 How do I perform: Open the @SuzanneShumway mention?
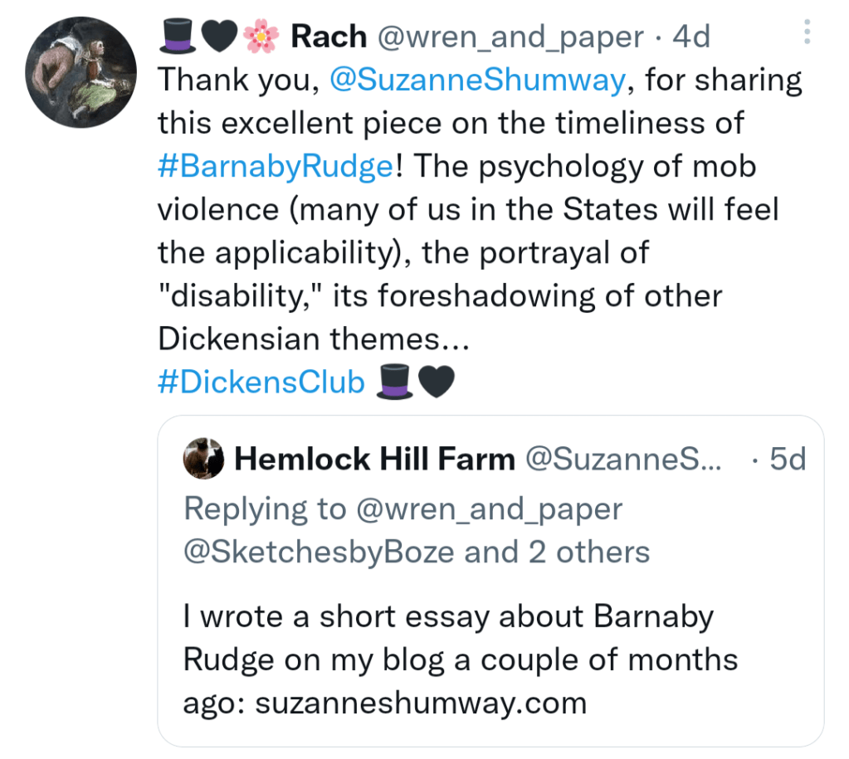477,80
